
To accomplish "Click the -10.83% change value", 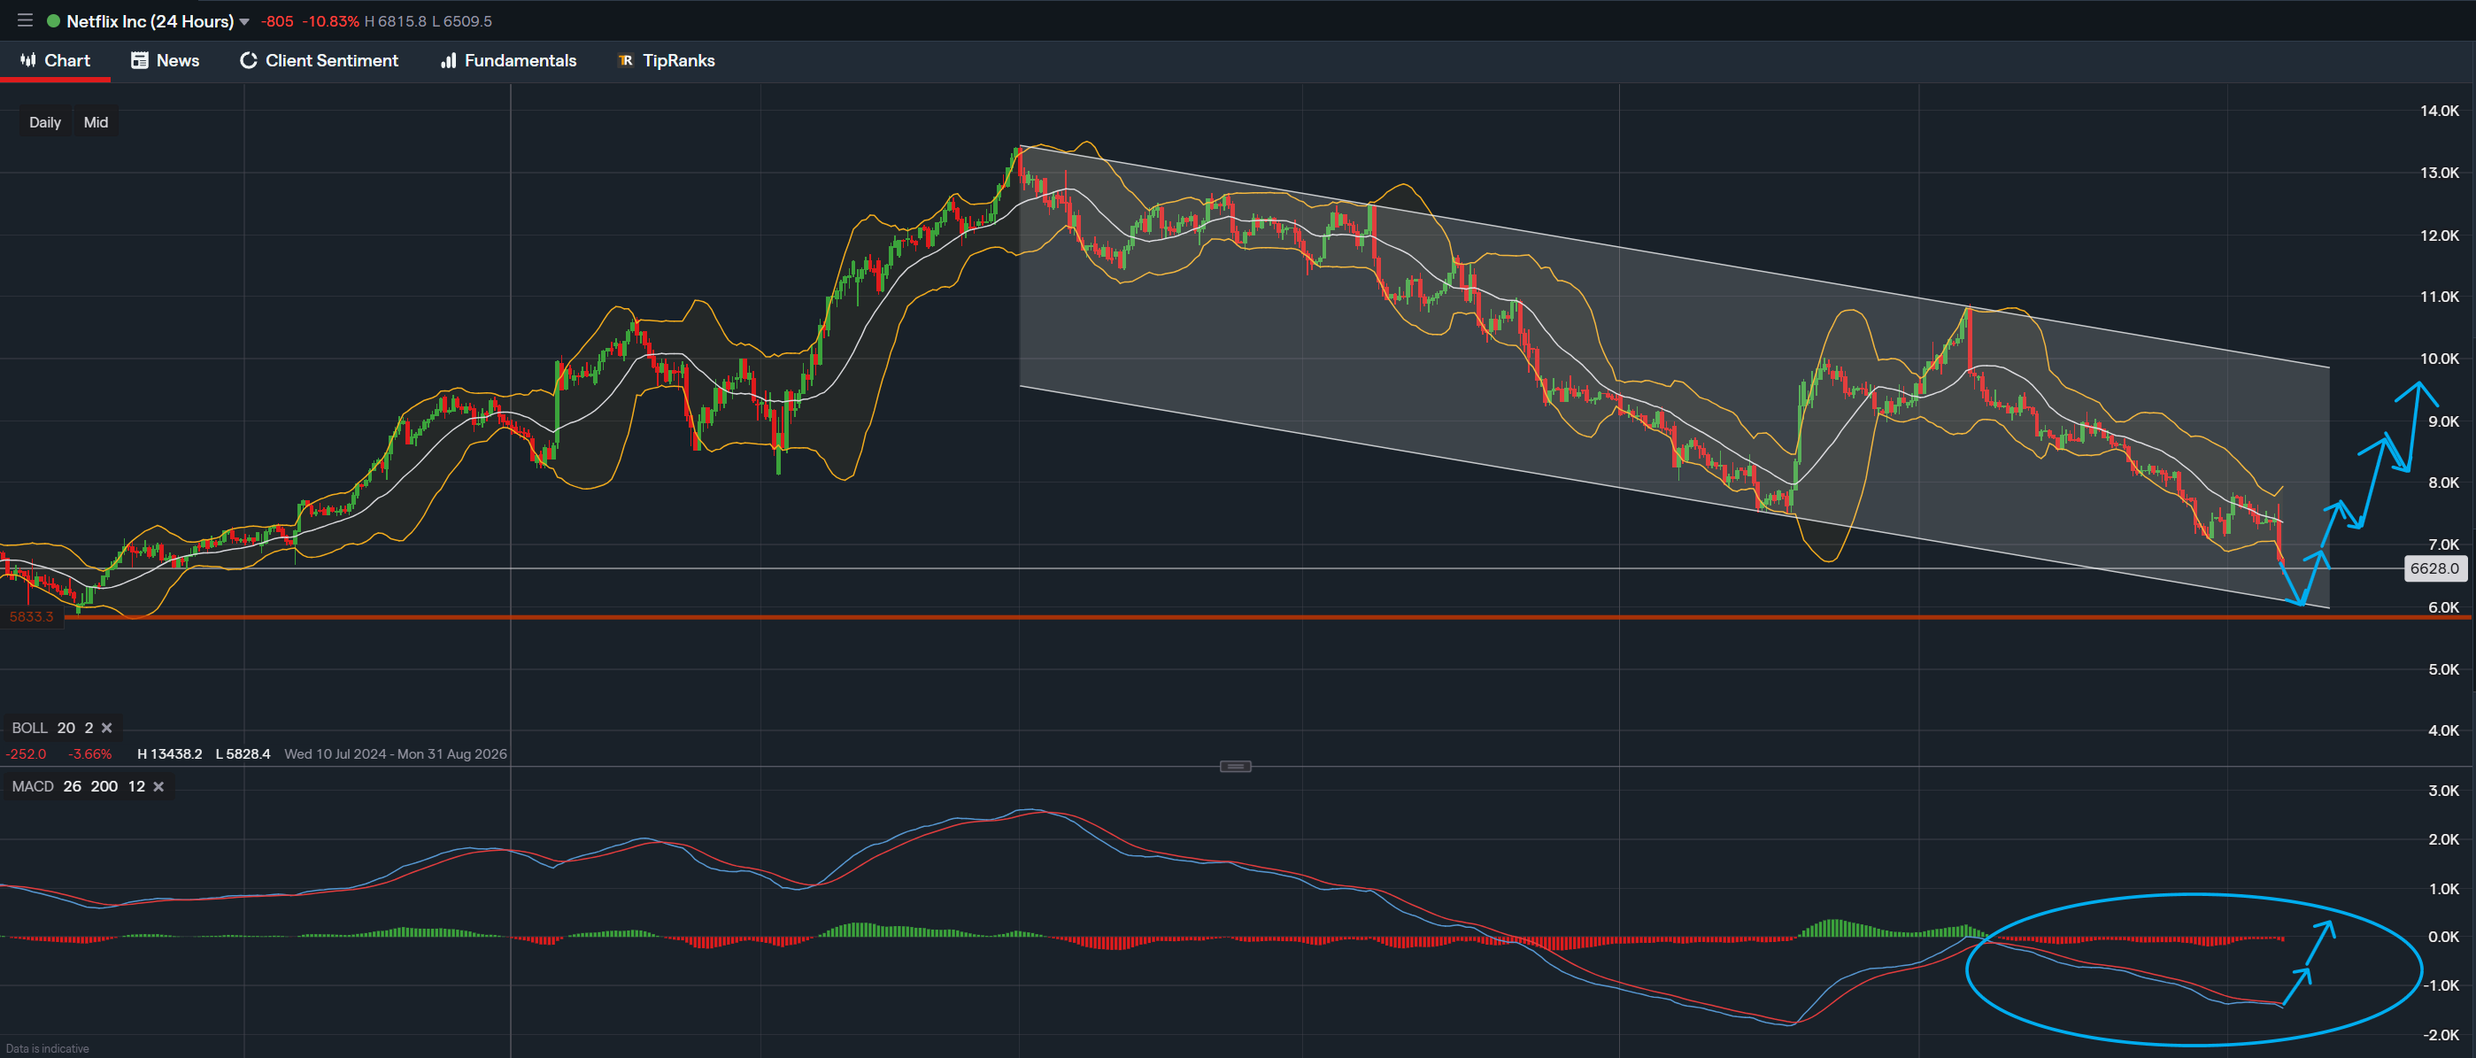I will (x=331, y=21).
